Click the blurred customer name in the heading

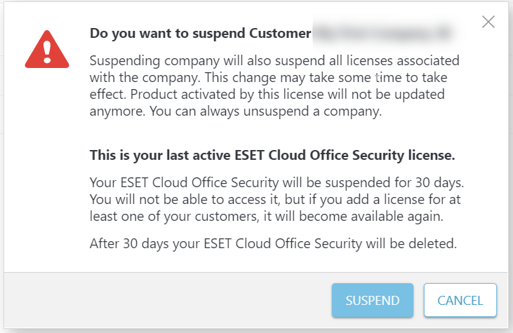pos(383,34)
